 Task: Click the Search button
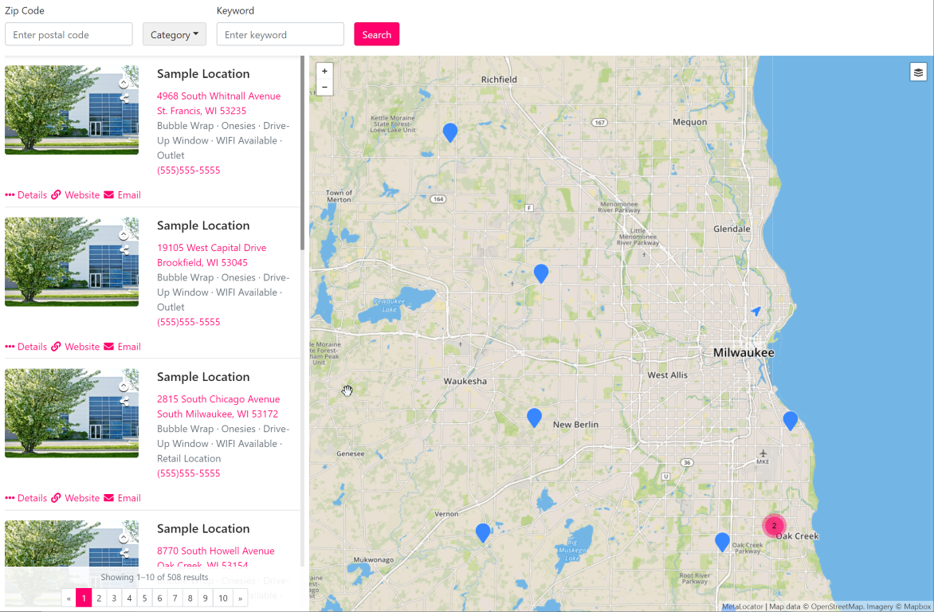(x=376, y=34)
